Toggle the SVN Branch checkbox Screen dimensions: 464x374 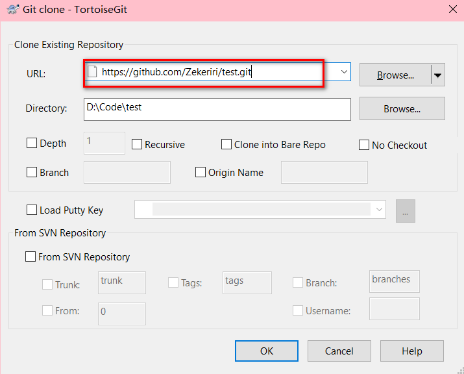298,282
